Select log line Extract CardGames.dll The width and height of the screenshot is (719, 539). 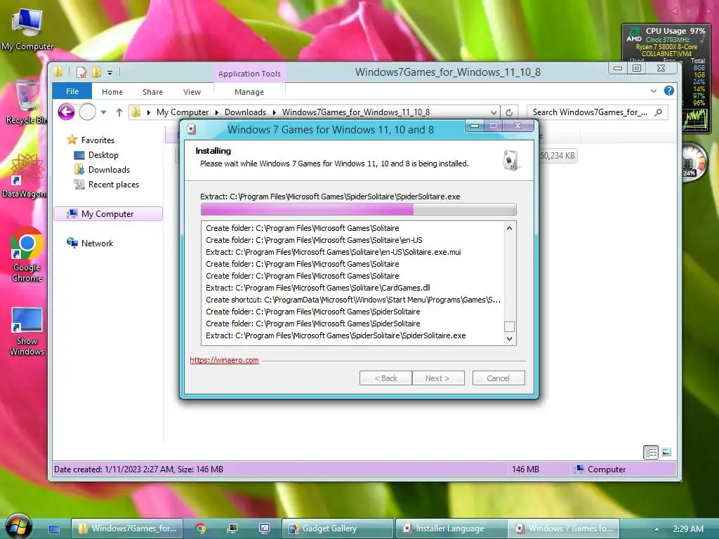[318, 288]
